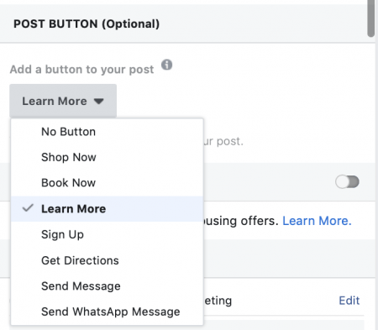Pick the Book Now option
The height and width of the screenshot is (330, 378).
107,183
